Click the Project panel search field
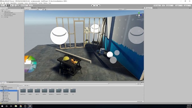 click(123, 84)
